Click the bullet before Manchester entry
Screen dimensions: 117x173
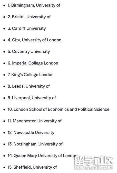click(x=4, y=121)
